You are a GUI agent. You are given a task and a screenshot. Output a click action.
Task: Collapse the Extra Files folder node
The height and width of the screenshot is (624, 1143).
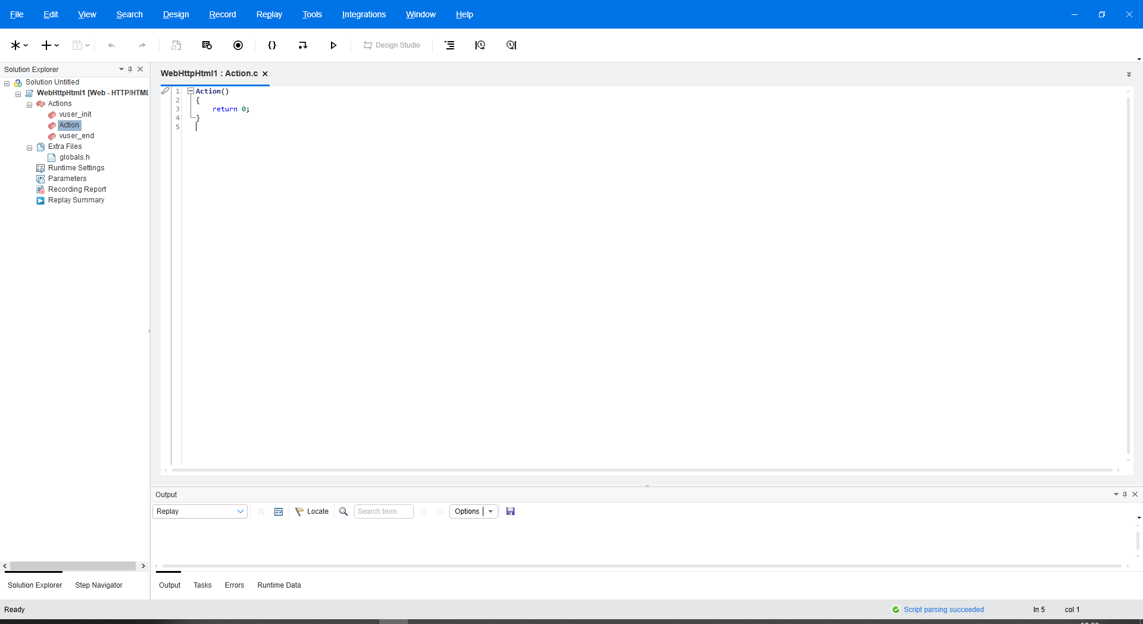click(x=29, y=147)
